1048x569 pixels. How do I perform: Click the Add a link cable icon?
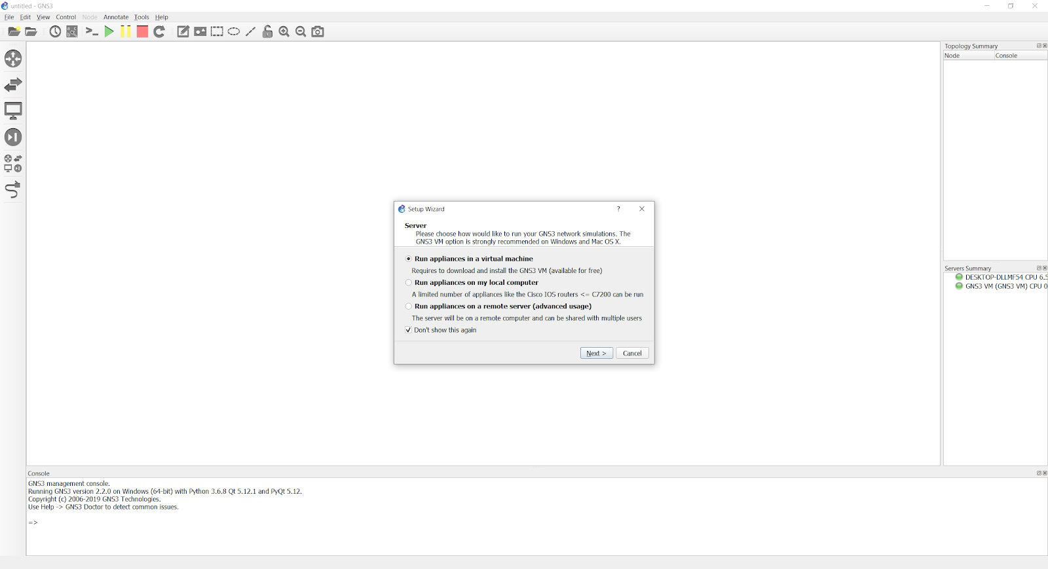pyautogui.click(x=13, y=190)
